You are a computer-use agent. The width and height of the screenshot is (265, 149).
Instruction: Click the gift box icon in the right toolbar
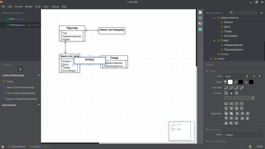200,29
